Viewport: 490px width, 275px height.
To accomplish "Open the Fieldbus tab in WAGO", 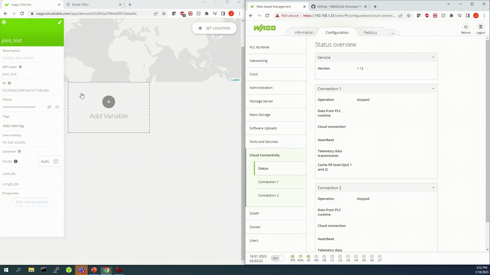I will (370, 33).
